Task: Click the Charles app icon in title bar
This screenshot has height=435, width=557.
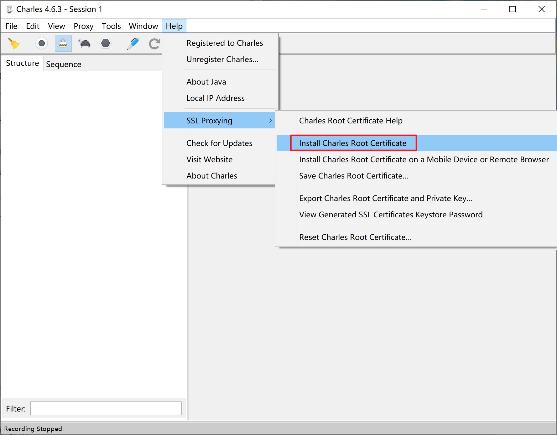Action: [x=9, y=9]
